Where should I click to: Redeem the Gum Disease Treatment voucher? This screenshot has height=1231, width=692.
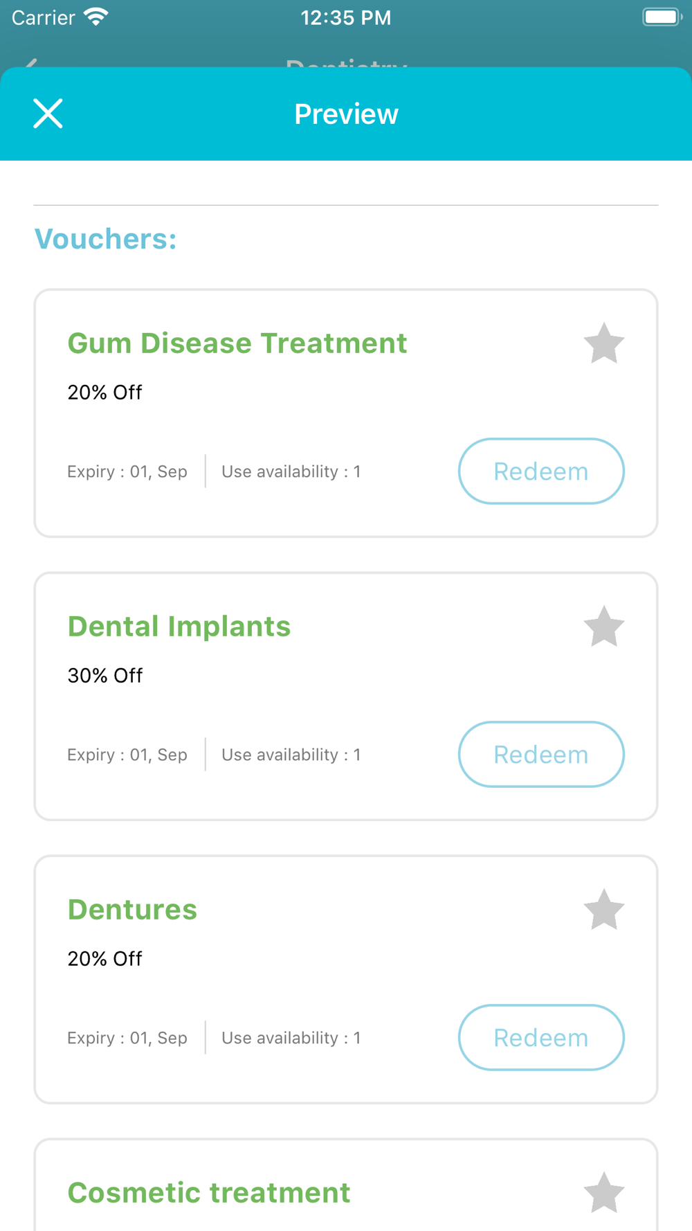(541, 471)
